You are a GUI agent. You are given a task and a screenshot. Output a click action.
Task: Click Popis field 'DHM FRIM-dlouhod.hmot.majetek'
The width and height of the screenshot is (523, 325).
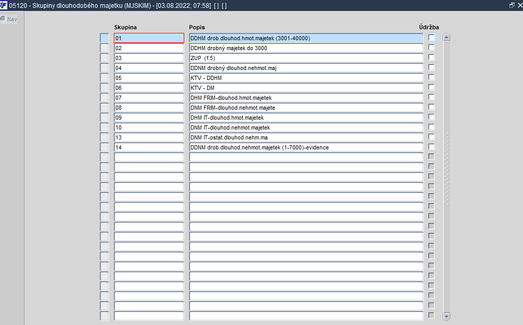coord(306,98)
